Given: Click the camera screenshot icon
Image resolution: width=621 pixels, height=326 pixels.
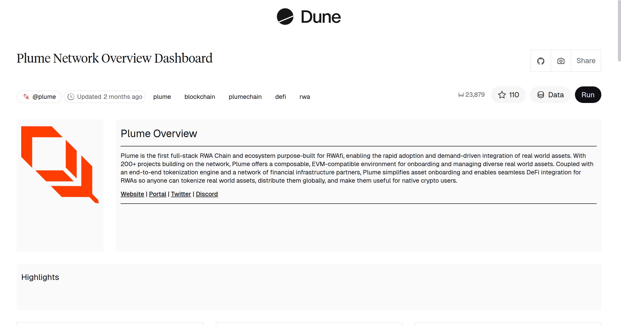Looking at the screenshot, I should pos(560,61).
